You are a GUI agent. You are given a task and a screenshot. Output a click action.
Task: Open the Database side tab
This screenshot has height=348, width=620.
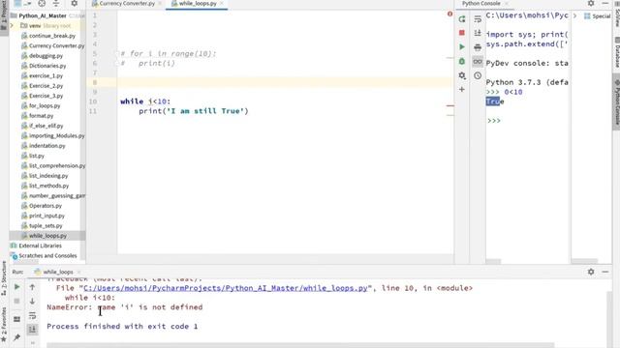tap(616, 52)
